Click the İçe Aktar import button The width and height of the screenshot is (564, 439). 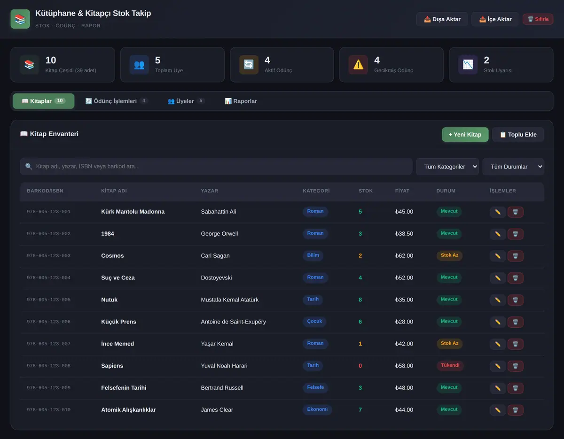tap(495, 19)
